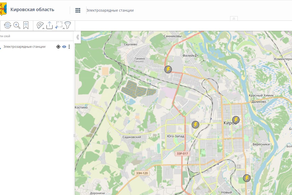
Task: Collapse the header with double chevron
Action: (234, 18)
